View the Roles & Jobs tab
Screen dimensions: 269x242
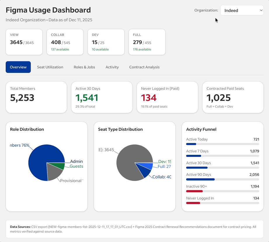84,67
